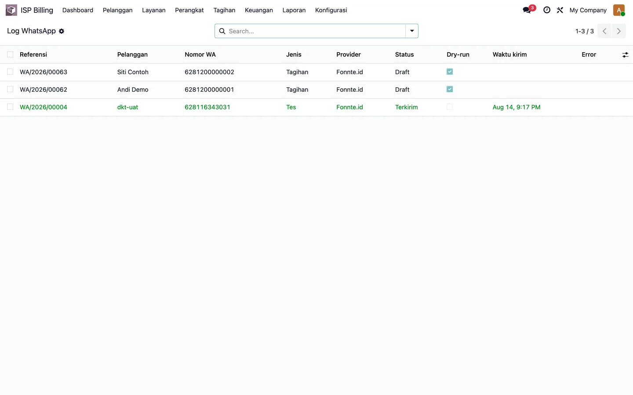Open record WA/2026/00062

pos(44,90)
